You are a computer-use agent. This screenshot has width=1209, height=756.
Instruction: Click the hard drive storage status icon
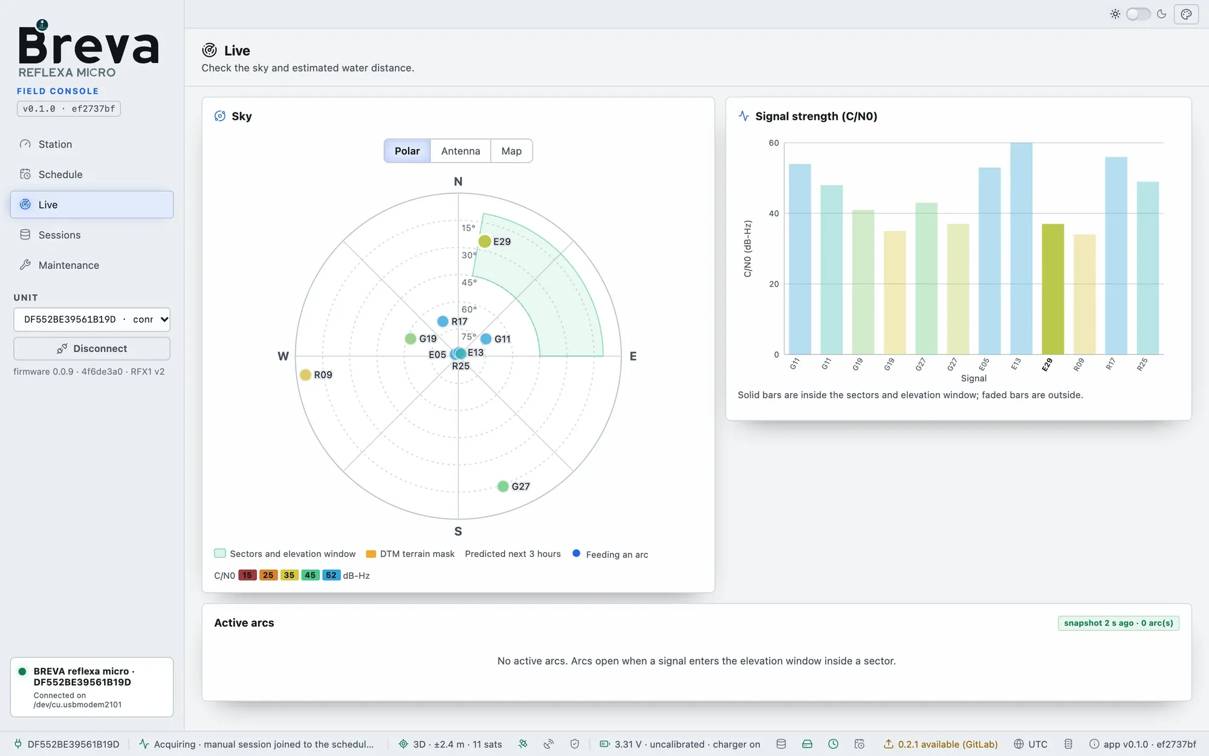pos(807,744)
